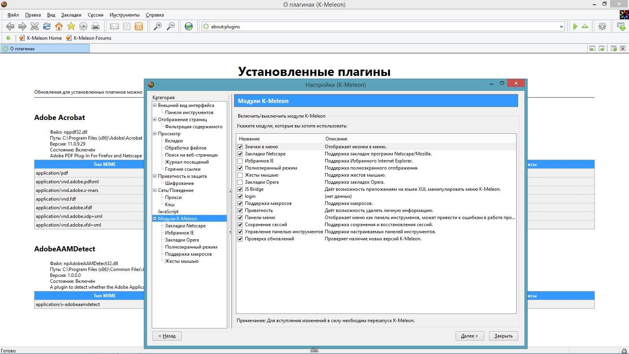Open the address bar dropdown arrow

[x=561, y=27]
